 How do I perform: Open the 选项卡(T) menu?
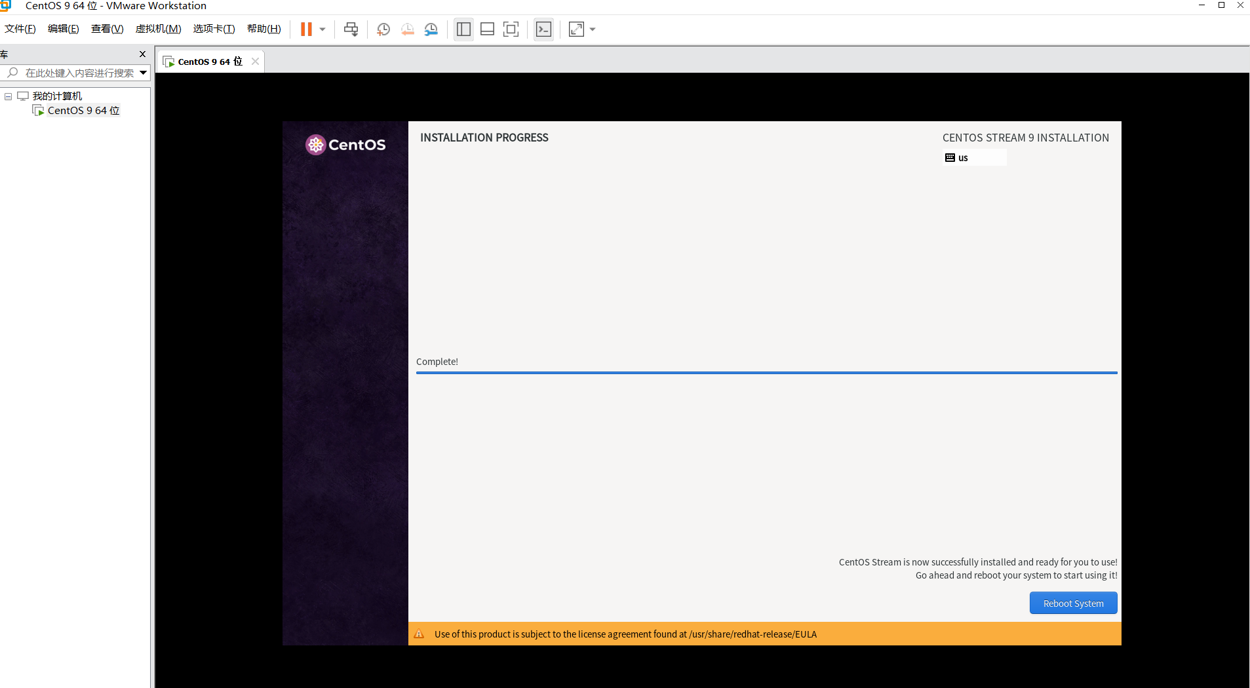(214, 29)
